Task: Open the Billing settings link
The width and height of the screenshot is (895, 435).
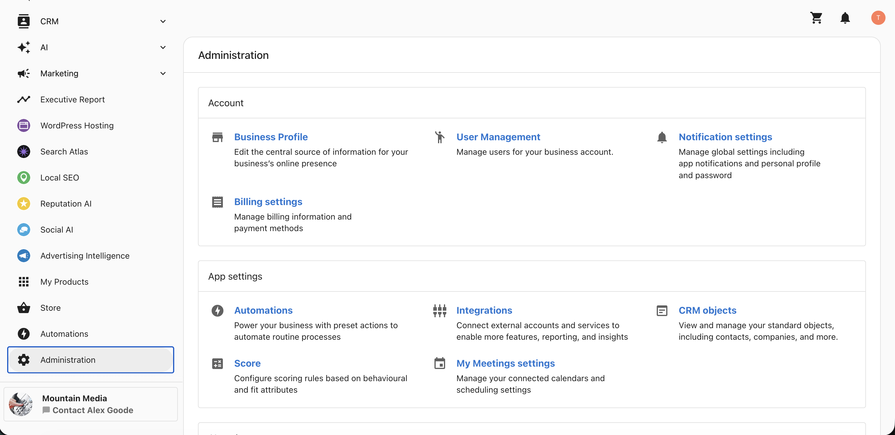Action: pyautogui.click(x=268, y=202)
